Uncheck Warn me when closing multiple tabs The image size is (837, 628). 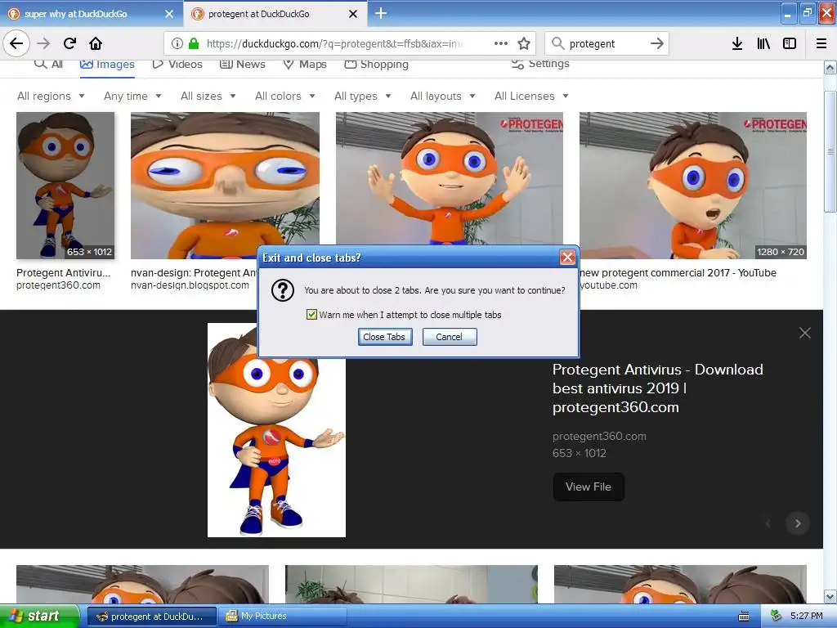(311, 315)
